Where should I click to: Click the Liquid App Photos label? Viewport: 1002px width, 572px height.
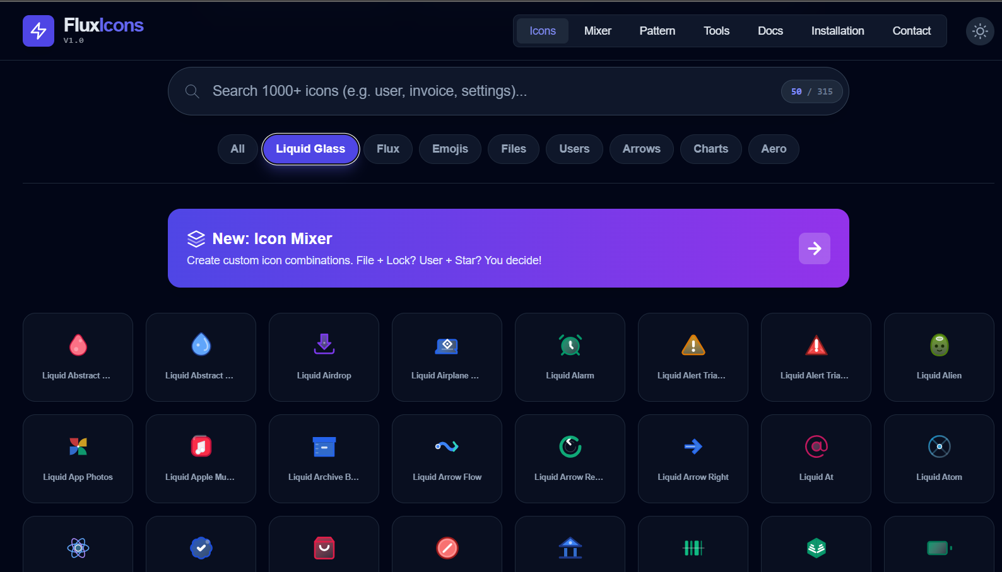[78, 477]
